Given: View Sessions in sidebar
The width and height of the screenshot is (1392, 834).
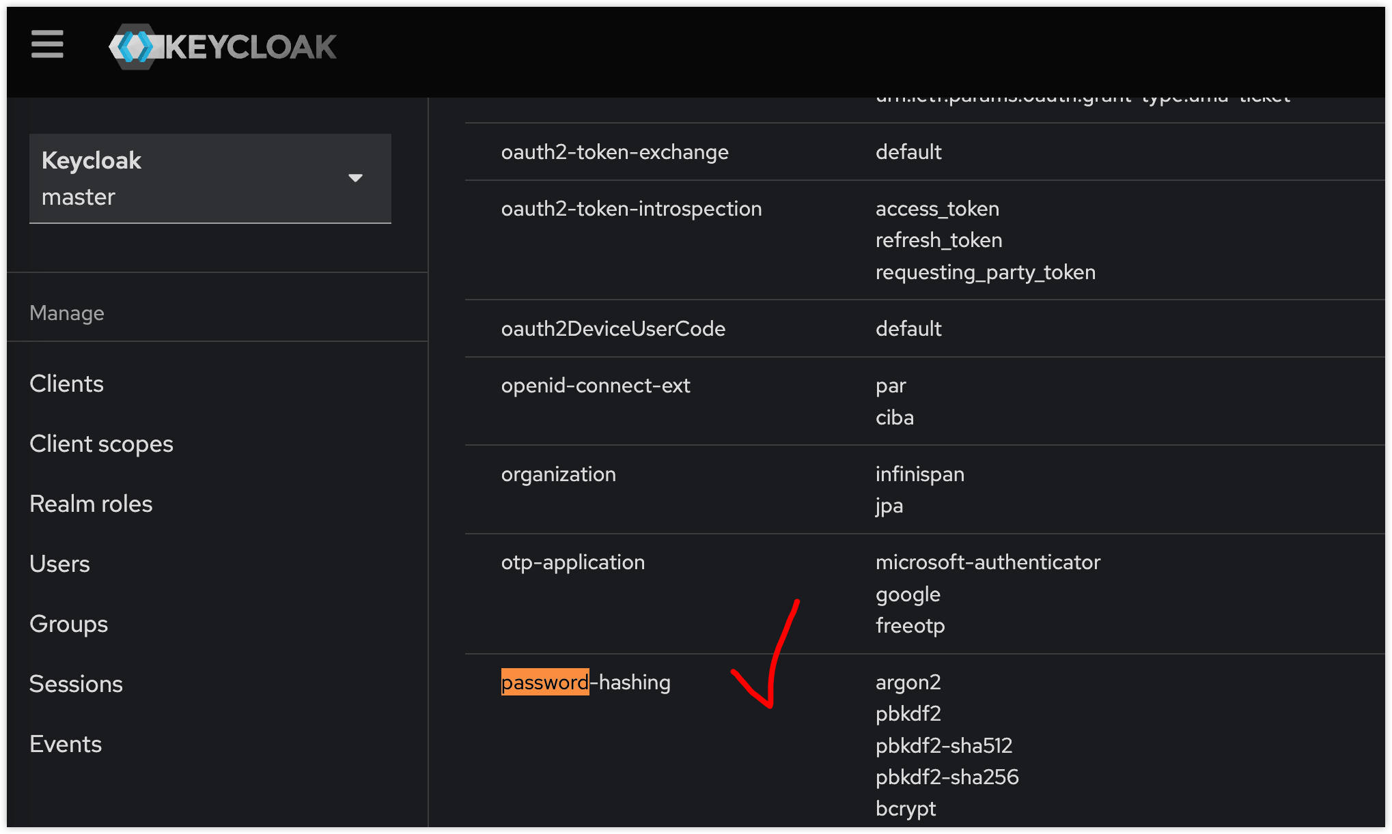Looking at the screenshot, I should point(76,684).
